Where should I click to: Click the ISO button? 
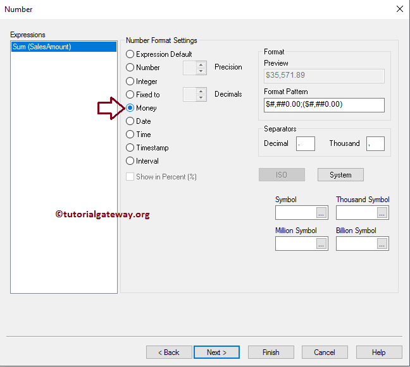point(282,174)
